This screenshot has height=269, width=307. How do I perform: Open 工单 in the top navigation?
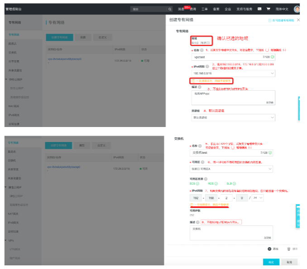click(204, 9)
